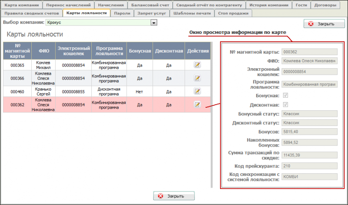Screen dimensions: 348x205
Task: Click edit icon for card 000365
Action: point(197,65)
